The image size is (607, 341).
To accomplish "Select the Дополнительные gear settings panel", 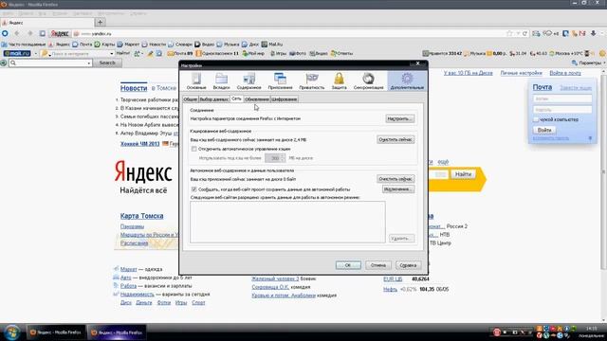I will [407, 81].
